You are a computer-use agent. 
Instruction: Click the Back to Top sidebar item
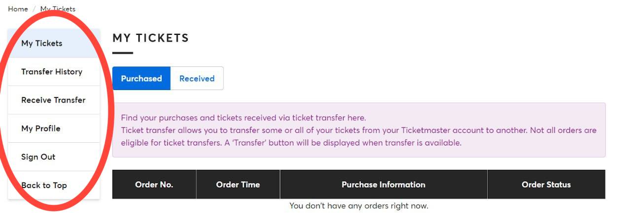coord(54,186)
